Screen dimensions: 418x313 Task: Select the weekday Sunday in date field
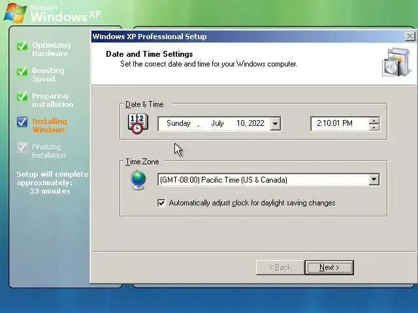tap(178, 123)
